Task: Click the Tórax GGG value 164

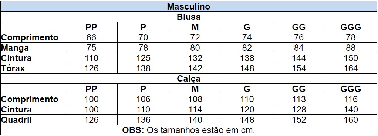Action: pyautogui.click(x=351, y=68)
